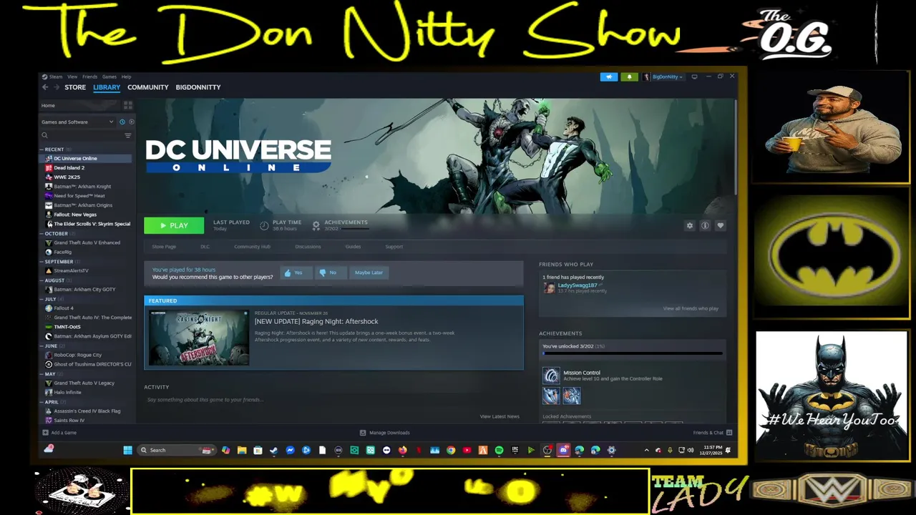The image size is (916, 515).
Task: Open the game's Store Page link
Action: click(x=164, y=247)
